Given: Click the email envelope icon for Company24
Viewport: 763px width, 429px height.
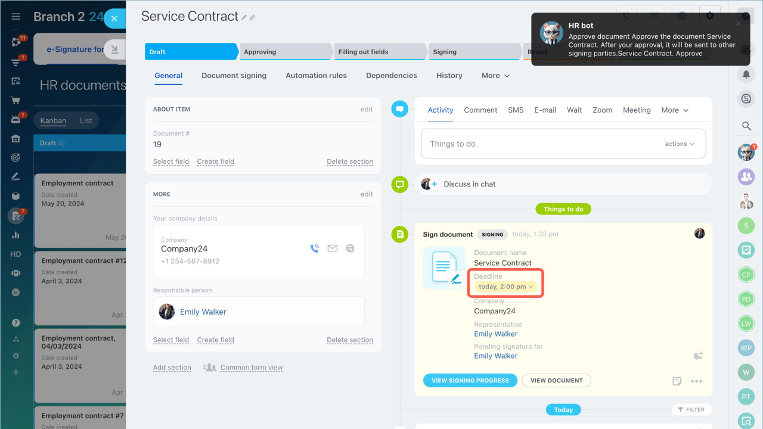Looking at the screenshot, I should coord(333,248).
